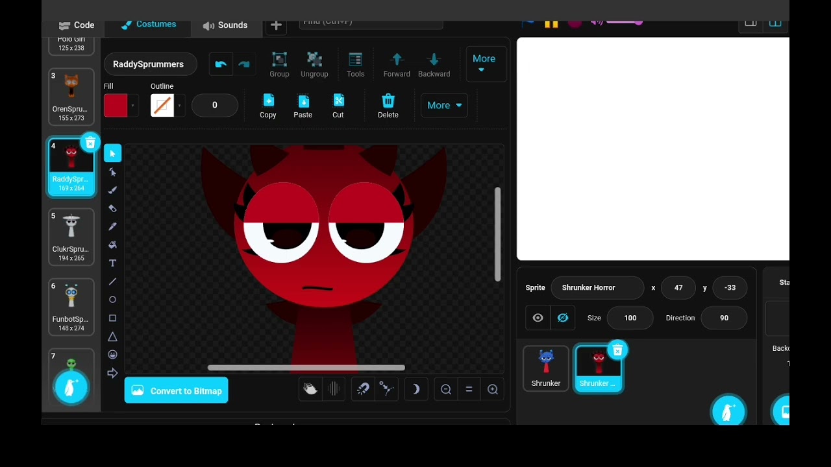The width and height of the screenshot is (831, 467).
Task: Select costume 5 ClukrSpru thumbnail
Action: (x=71, y=237)
